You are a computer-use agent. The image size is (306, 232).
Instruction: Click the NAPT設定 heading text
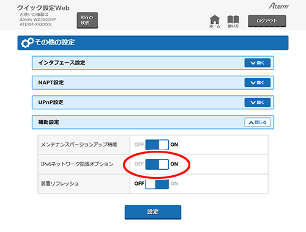[x=51, y=82]
